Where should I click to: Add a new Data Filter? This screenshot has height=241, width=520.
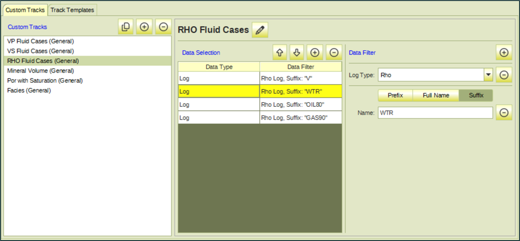click(504, 53)
